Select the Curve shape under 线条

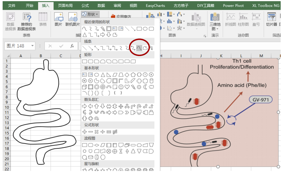point(139,48)
